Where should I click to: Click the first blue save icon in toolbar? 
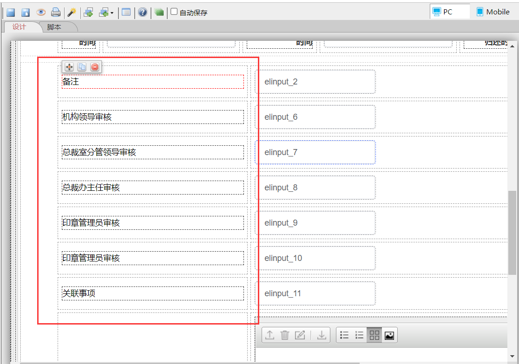[x=11, y=13]
